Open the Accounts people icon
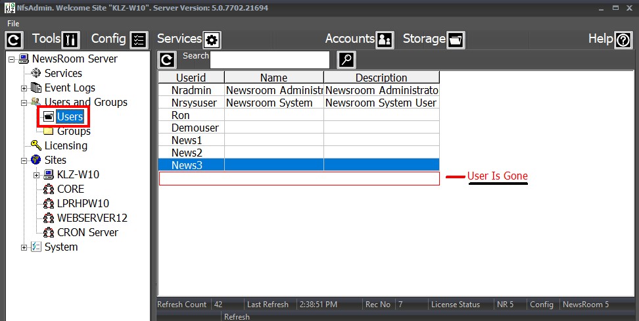Viewport: 639px width, 321px height. (x=385, y=40)
